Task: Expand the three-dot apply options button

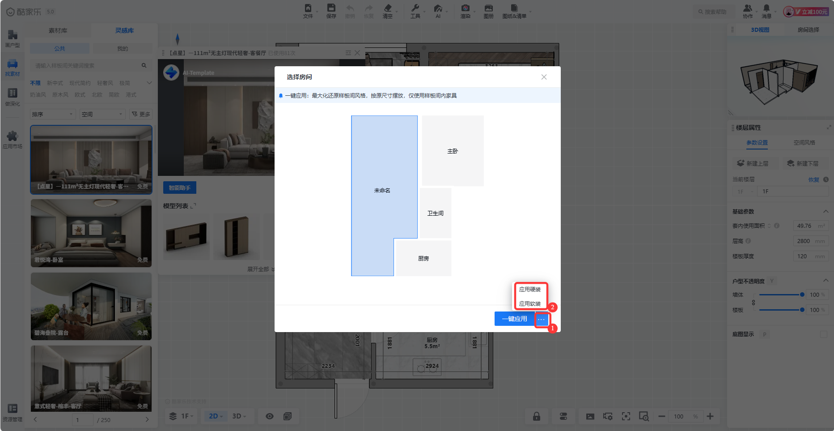Action: (x=541, y=319)
